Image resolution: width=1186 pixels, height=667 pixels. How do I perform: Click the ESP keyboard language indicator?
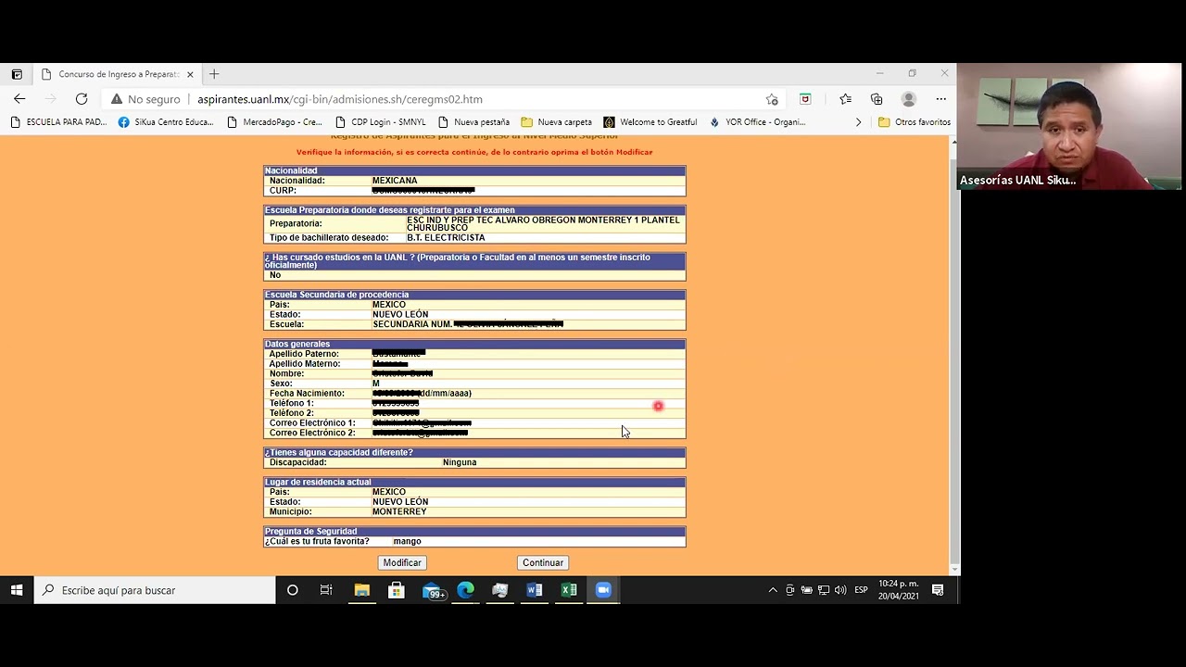pos(862,590)
